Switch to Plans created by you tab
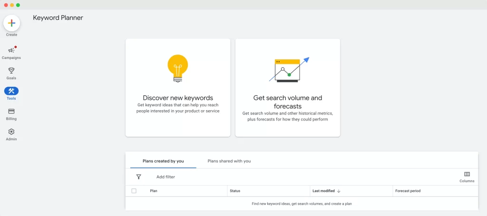The image size is (487, 216). tap(163, 161)
